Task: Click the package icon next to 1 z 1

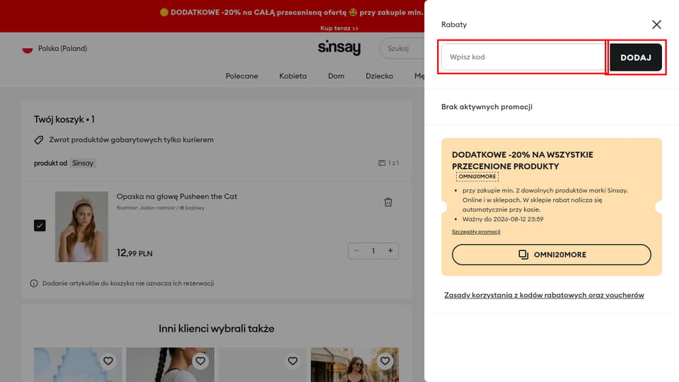Action: click(381, 163)
